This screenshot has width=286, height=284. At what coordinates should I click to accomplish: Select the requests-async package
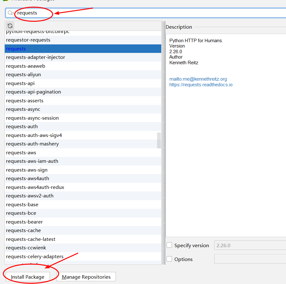pos(83,109)
